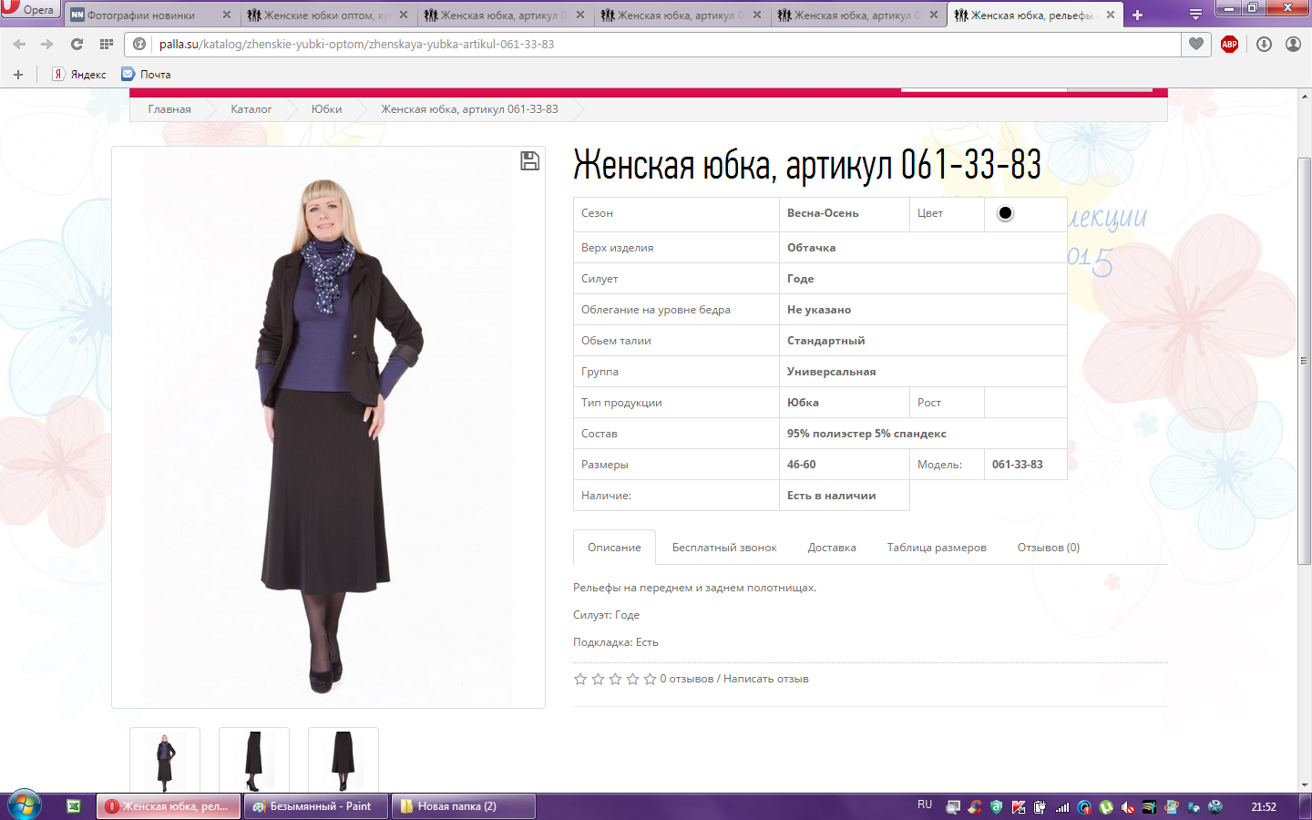Image resolution: width=1312 pixels, height=820 pixels.
Task: Save the product image with floppy icon
Action: (x=529, y=161)
